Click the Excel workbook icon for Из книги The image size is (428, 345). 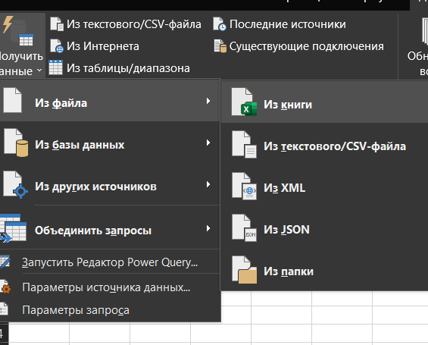pyautogui.click(x=244, y=102)
